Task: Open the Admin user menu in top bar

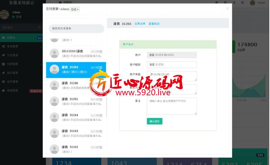Action: click(x=258, y=3)
